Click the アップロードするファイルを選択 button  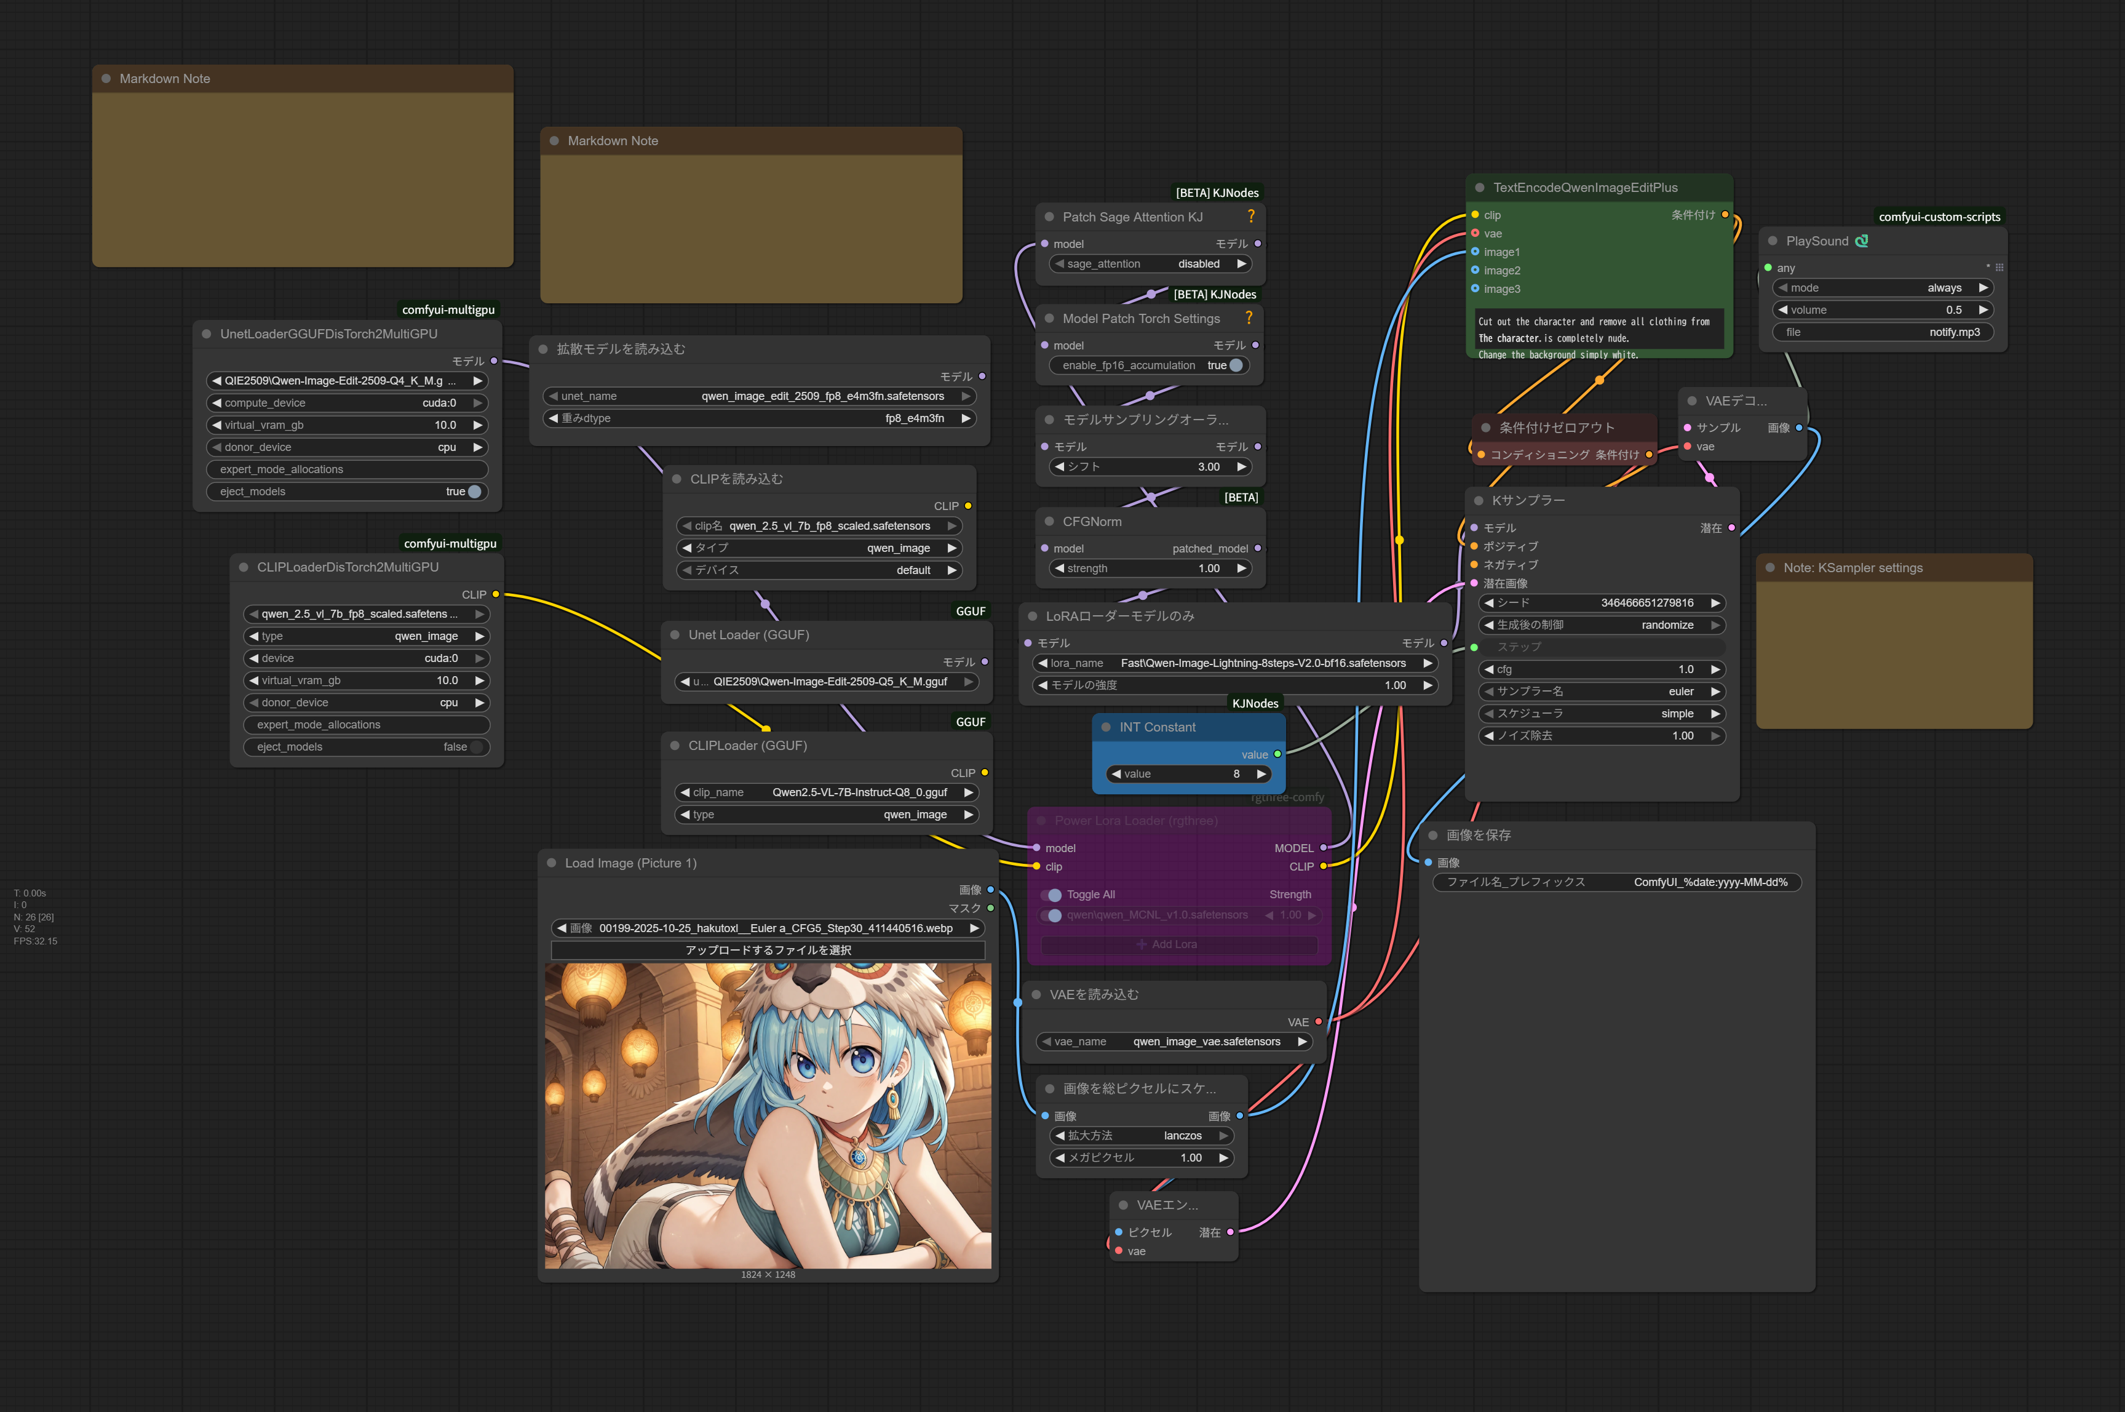768,950
